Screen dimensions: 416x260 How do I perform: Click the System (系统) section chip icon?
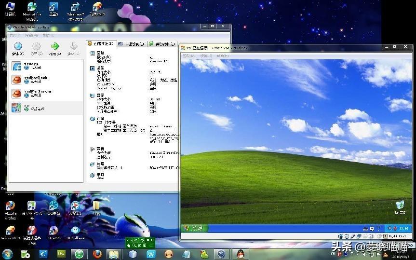tap(93, 68)
